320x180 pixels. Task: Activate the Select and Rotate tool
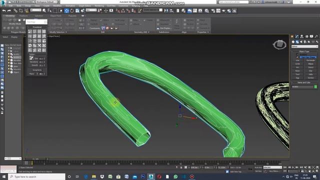[72, 10]
